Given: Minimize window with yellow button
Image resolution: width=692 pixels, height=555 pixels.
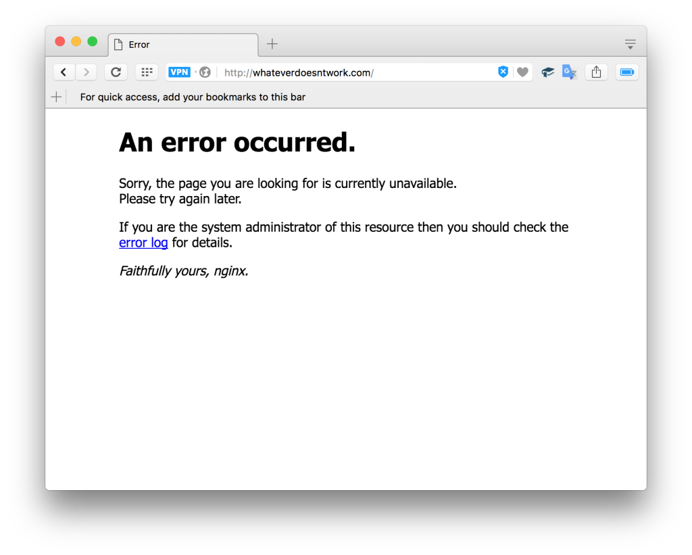Looking at the screenshot, I should (x=76, y=41).
